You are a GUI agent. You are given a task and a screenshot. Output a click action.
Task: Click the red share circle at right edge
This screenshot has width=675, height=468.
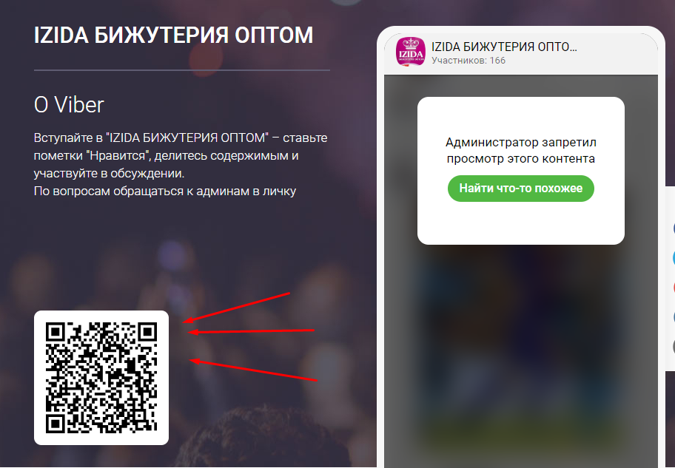click(x=673, y=287)
